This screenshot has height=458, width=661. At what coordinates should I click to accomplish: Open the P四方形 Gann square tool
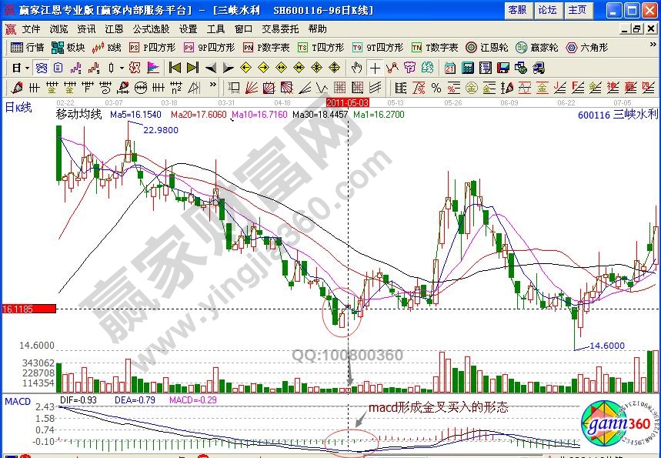152,48
